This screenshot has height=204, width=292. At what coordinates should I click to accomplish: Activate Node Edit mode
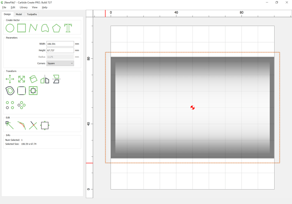(10, 125)
